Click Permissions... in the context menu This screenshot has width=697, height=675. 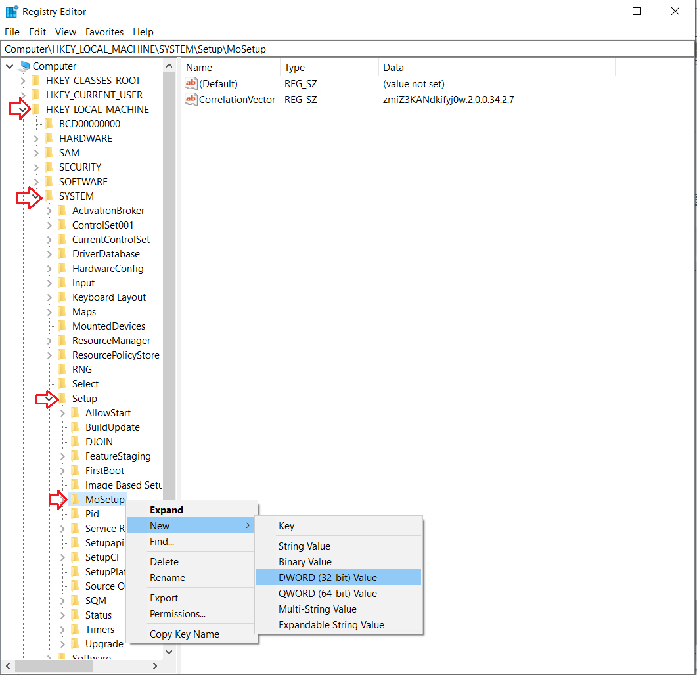click(192, 614)
